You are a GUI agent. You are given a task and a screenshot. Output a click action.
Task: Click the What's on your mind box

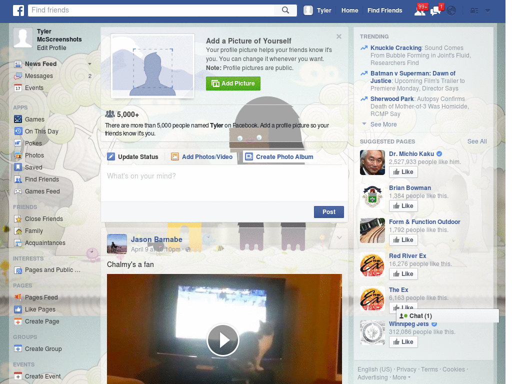224,184
